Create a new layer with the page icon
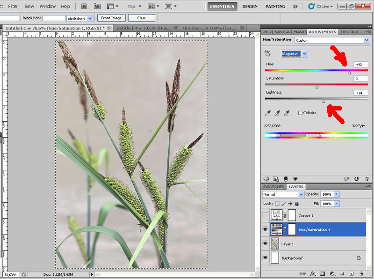The height and width of the screenshot is (279, 374). pyautogui.click(x=351, y=273)
